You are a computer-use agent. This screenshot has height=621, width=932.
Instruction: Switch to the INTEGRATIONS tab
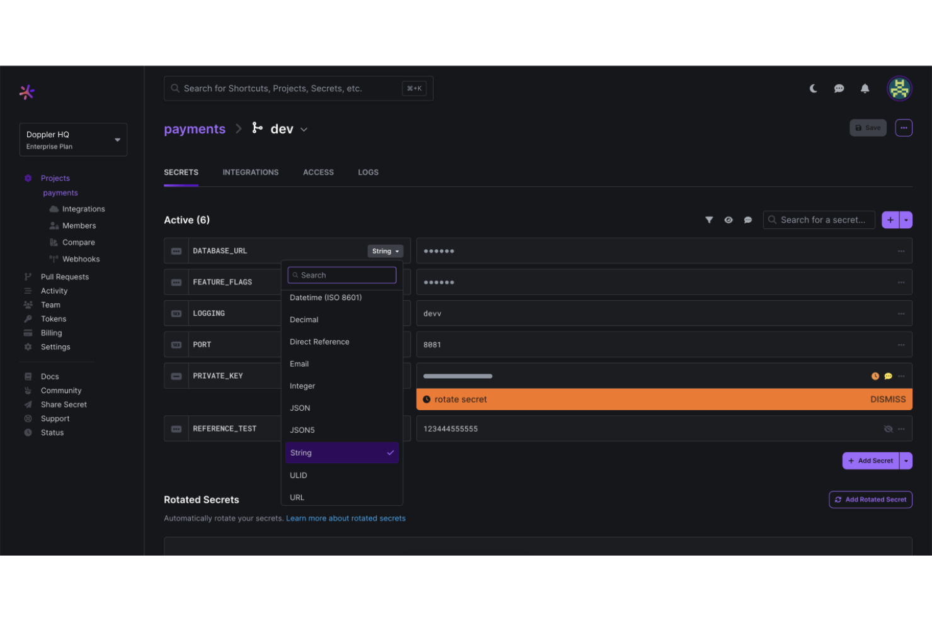coord(250,172)
